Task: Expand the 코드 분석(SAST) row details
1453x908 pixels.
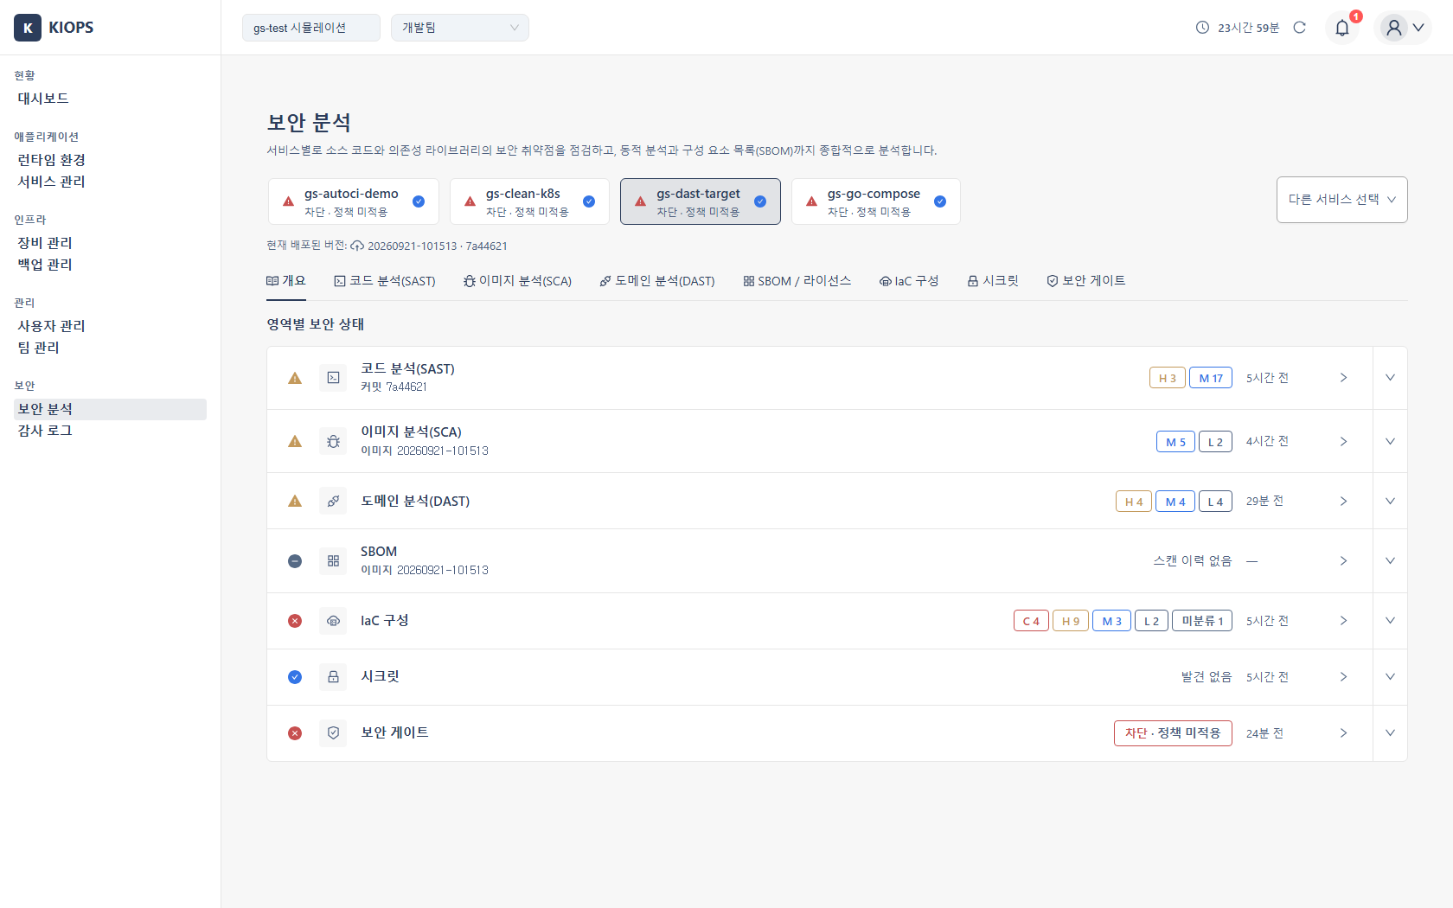Action: (x=1390, y=378)
